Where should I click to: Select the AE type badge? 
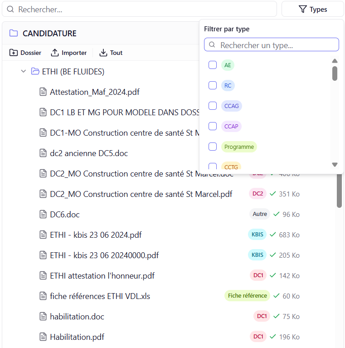click(x=228, y=65)
